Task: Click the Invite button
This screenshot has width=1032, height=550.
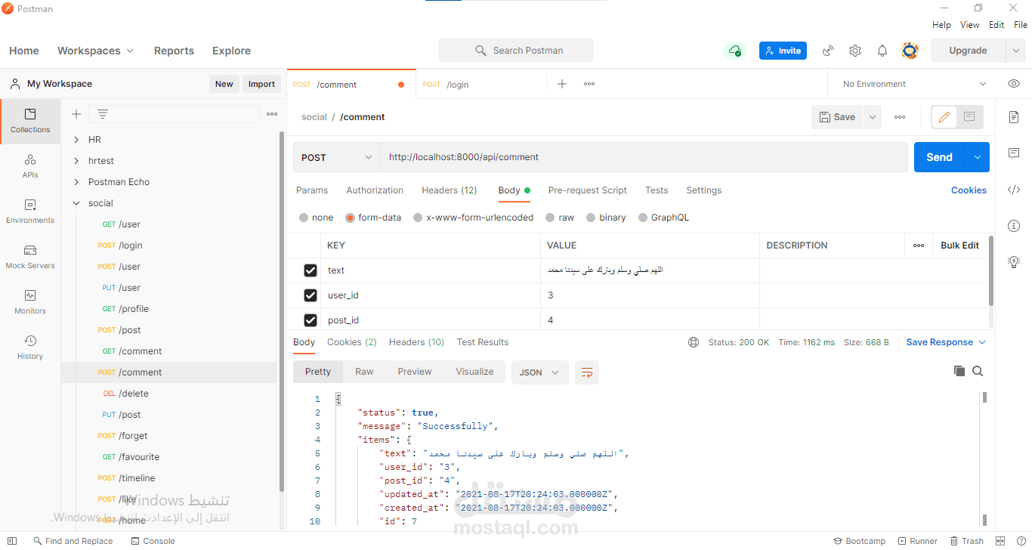Action: click(783, 51)
